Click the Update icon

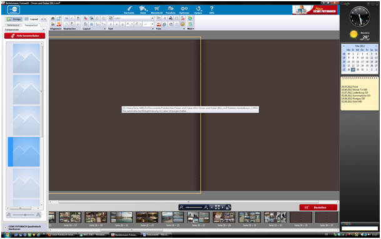coord(198,10)
